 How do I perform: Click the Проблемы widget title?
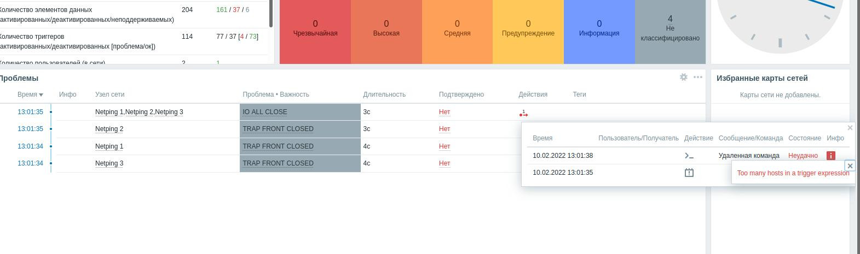click(18, 78)
